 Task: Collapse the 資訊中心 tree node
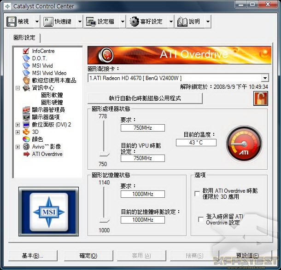(18, 88)
